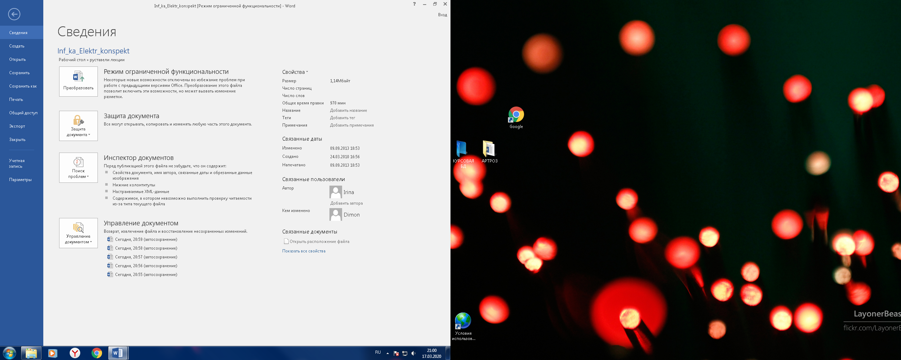Open Параметры in the sidebar menu
The height and width of the screenshot is (360, 901).
(20, 180)
